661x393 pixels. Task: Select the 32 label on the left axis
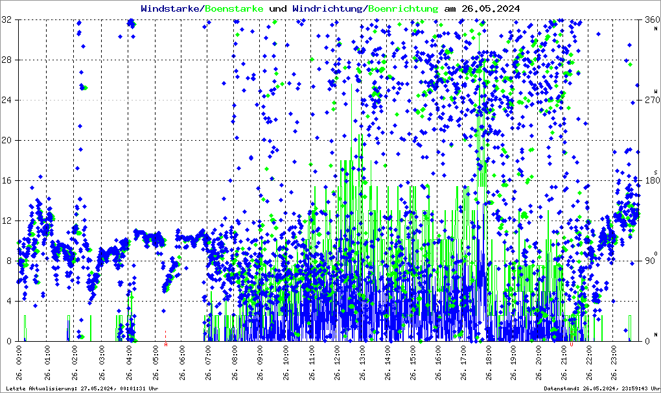coord(7,20)
